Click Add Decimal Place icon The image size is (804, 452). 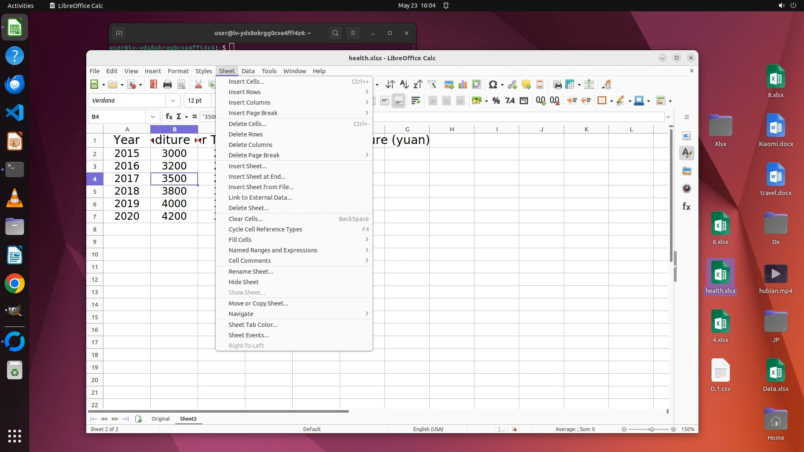[541, 100]
